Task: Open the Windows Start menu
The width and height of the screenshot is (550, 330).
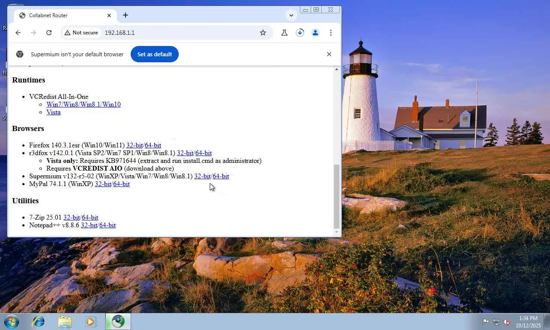Action: click(12, 321)
